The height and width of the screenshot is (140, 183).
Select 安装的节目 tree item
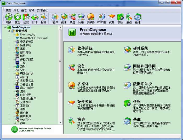[27, 42]
